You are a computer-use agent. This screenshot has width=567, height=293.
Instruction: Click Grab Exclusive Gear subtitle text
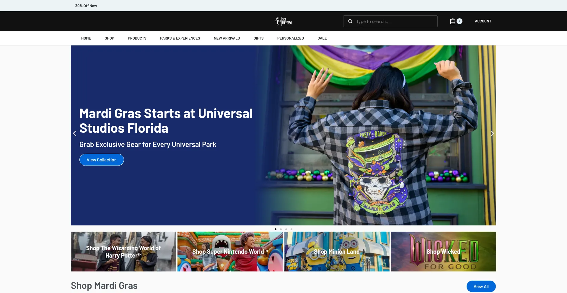(x=148, y=145)
